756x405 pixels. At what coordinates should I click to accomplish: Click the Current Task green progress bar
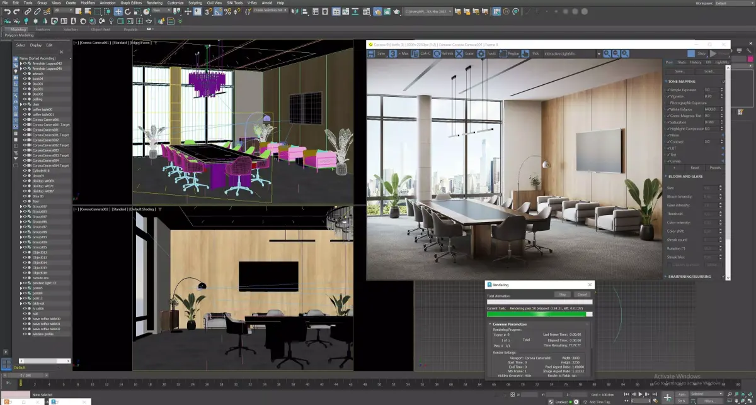tap(540, 314)
